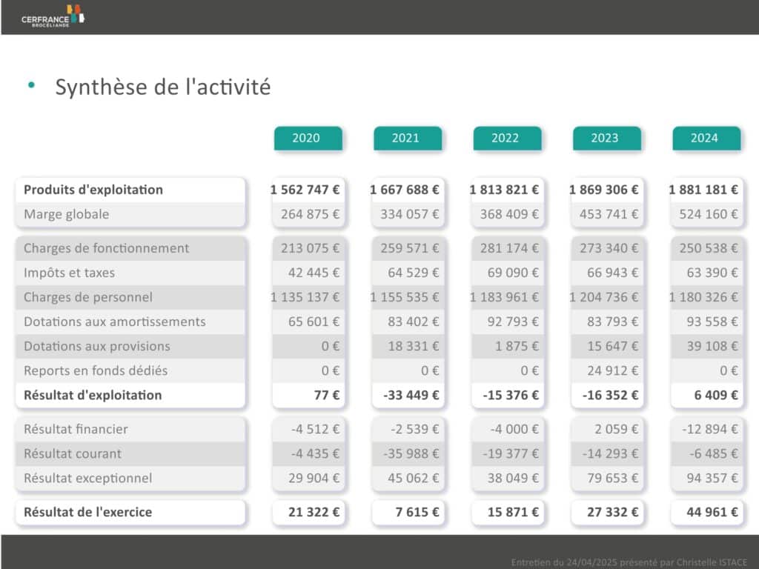This screenshot has height=569, width=759.
Task: Click the value '-15 376 €'
Action: (x=511, y=396)
